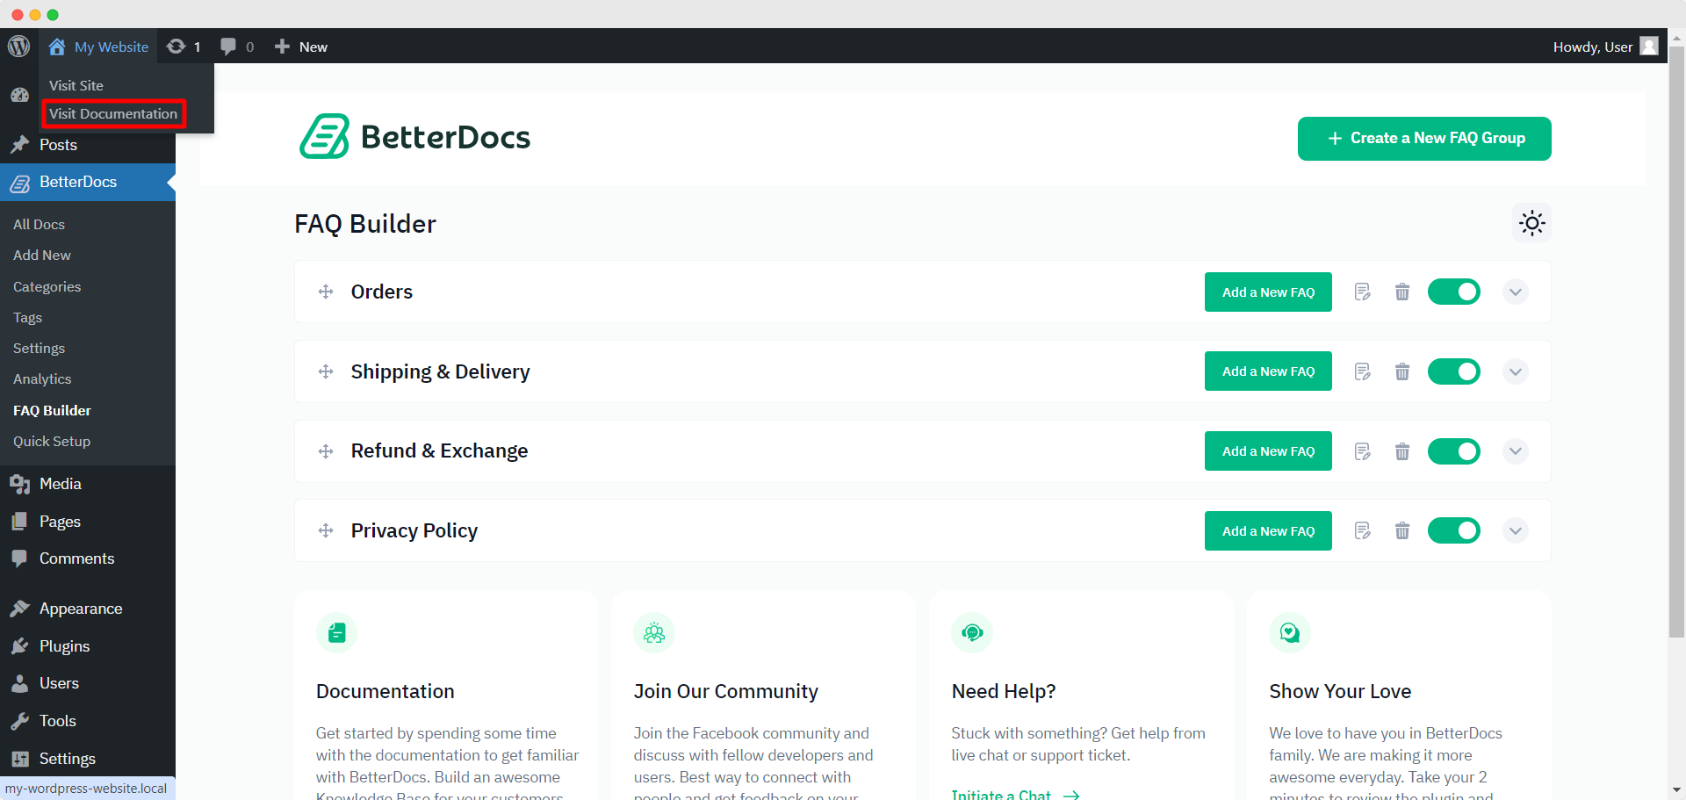Screen dimensions: 1686x800
Task: Toggle the Orders FAQ group switch
Action: tap(1454, 292)
